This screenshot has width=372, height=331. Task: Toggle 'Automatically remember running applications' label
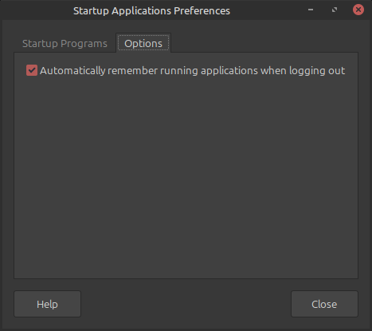coord(193,71)
